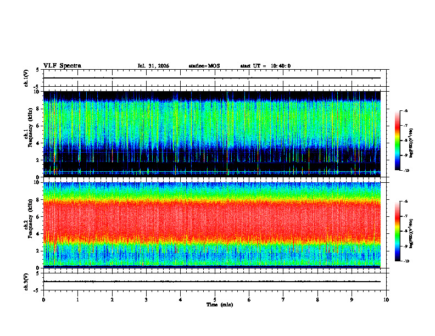The image size is (435, 336).
Task: Click the "-10" tick on ch.2 colorbar
Action: 406,261
